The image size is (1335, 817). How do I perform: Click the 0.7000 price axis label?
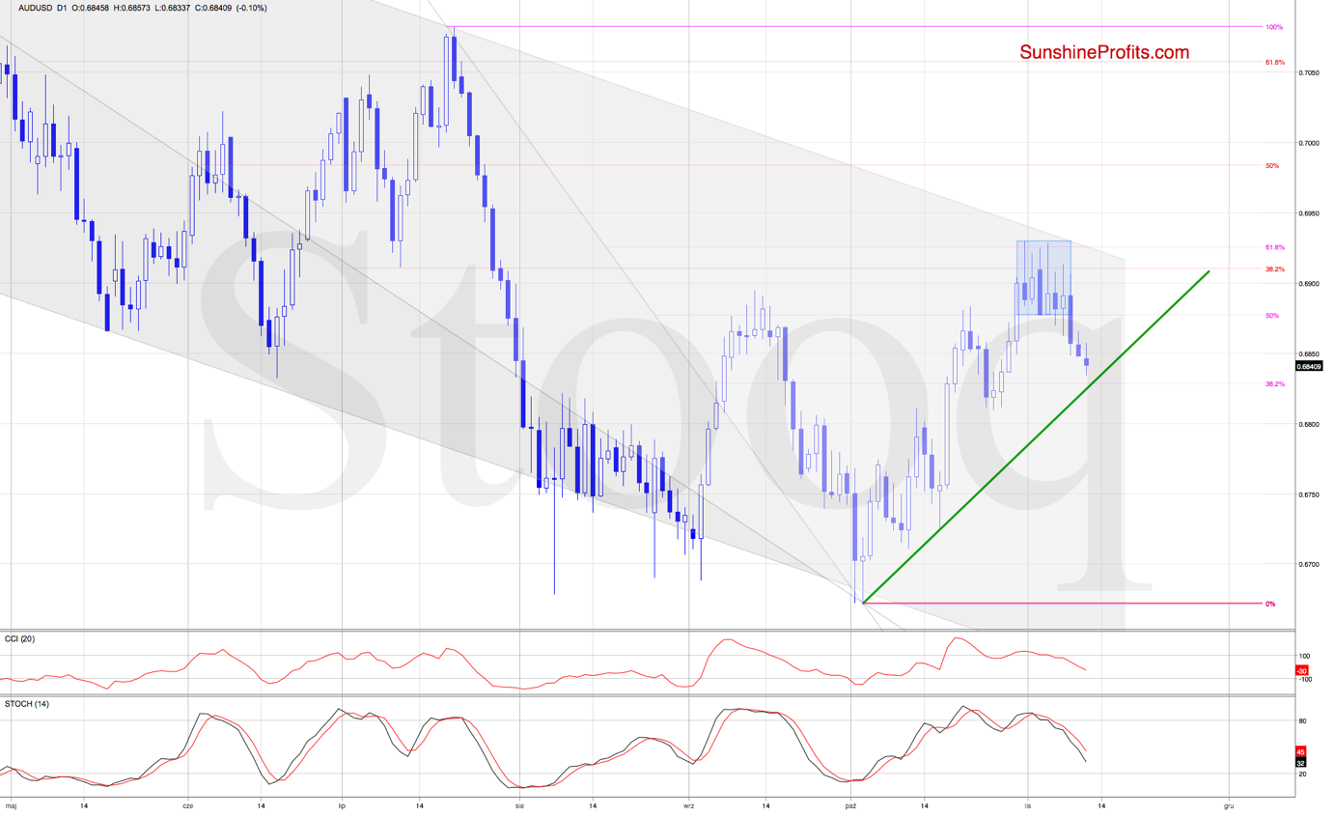(x=1308, y=143)
